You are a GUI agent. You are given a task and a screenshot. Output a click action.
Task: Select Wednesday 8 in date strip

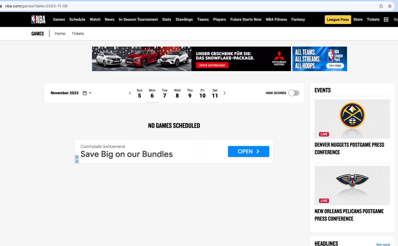[x=177, y=93]
